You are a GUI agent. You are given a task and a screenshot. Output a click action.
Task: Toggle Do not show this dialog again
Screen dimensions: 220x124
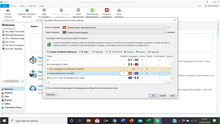(x=46, y=88)
